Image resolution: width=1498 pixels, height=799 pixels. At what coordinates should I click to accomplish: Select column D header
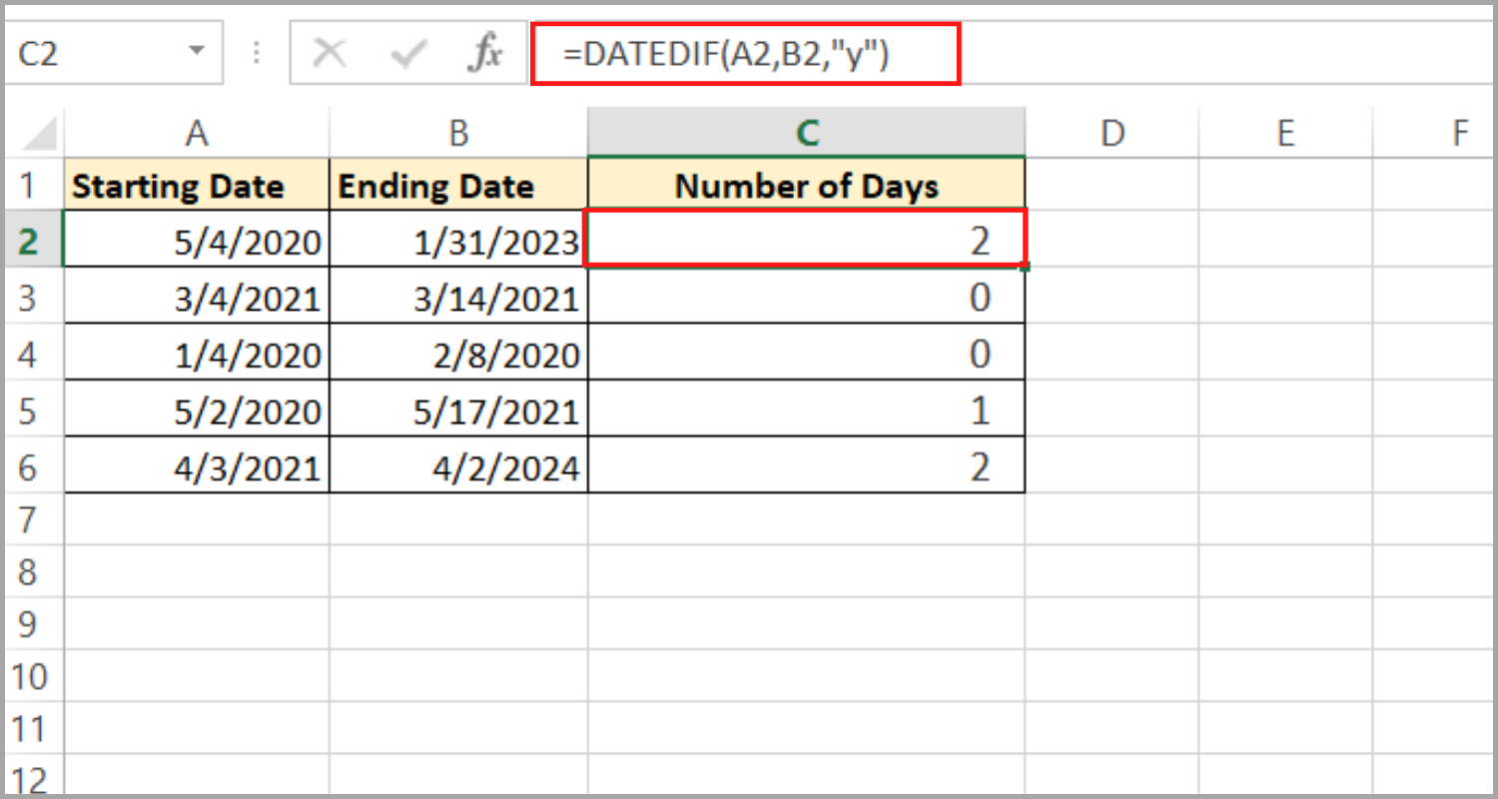coord(1112,133)
